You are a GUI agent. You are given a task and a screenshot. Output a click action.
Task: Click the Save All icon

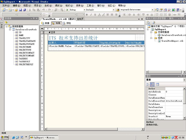pyautogui.click(x=25, y=10)
